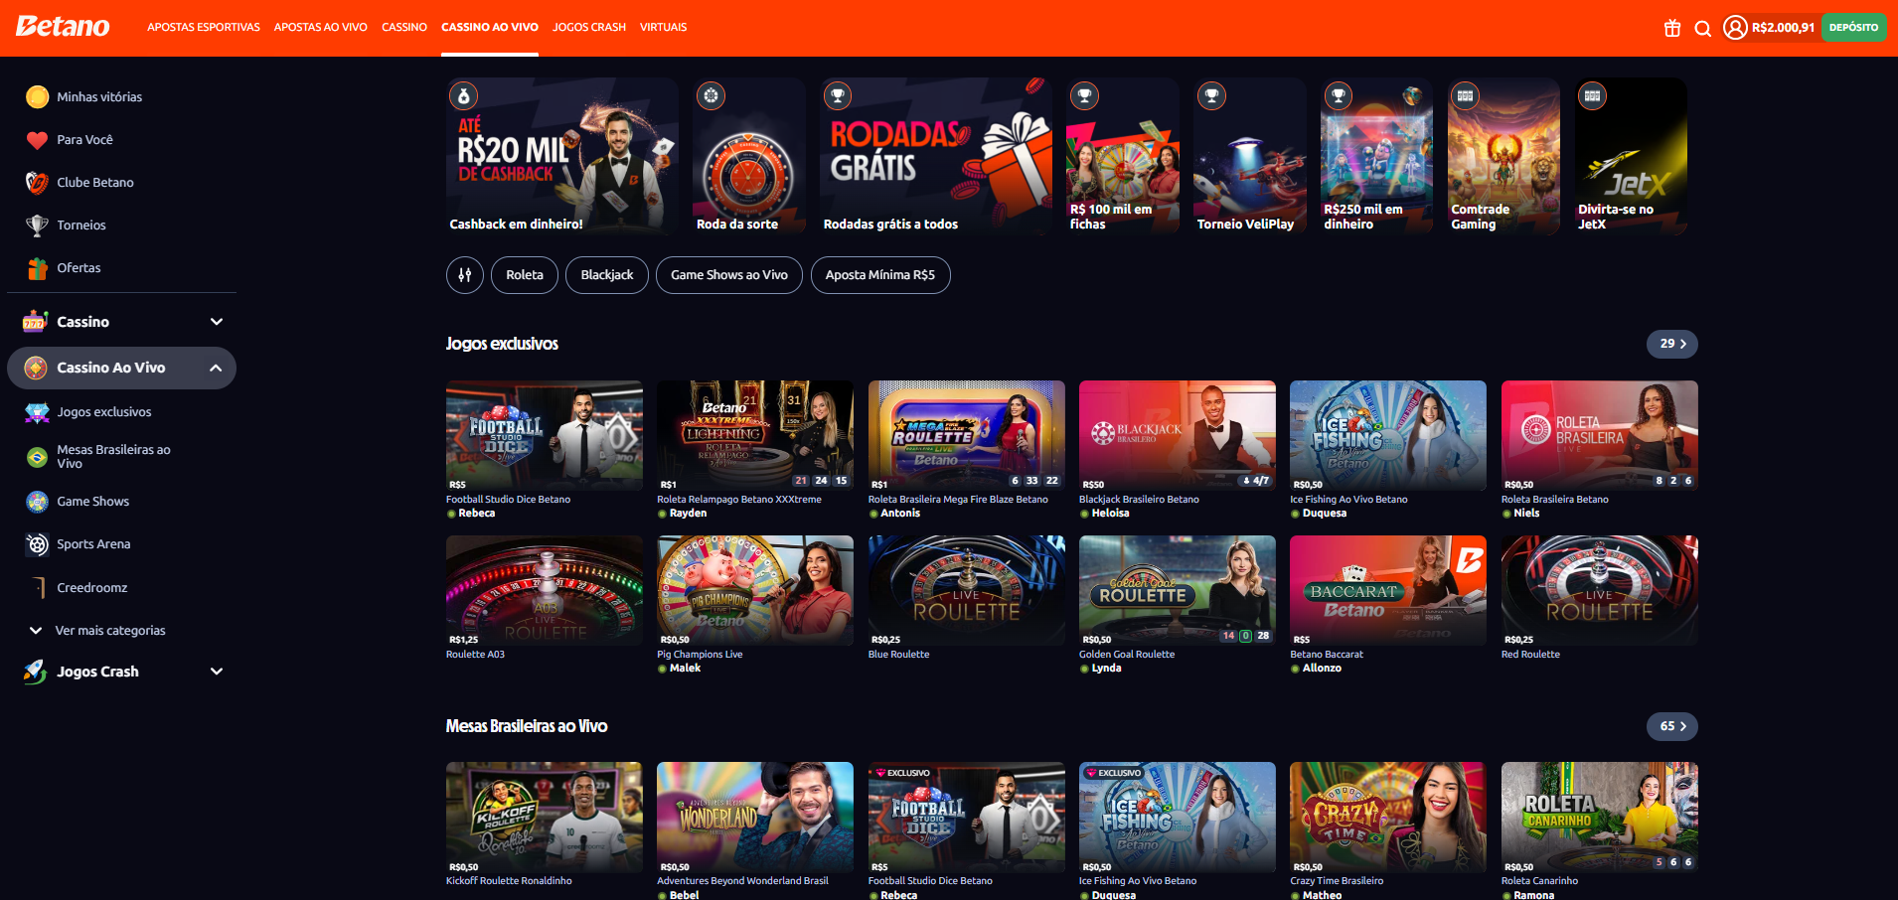Open search with the magnifier icon
This screenshot has width=1898, height=900.
(x=1702, y=28)
